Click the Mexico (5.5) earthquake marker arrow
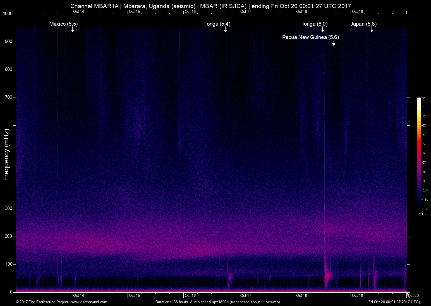 [x=73, y=31]
